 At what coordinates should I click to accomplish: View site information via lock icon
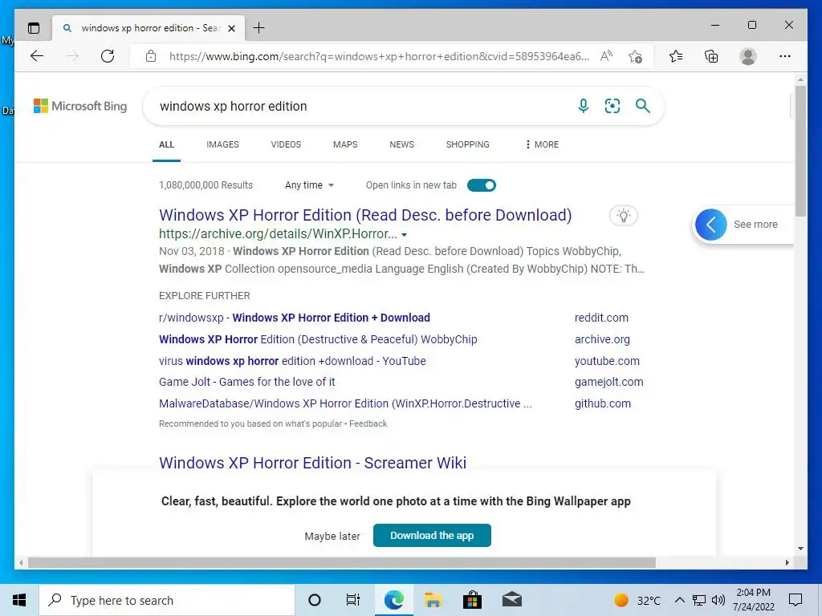pyautogui.click(x=151, y=56)
